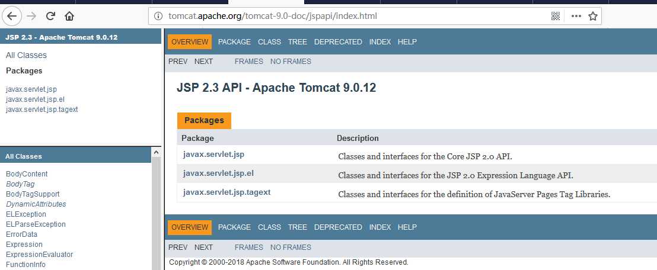The width and height of the screenshot is (657, 270).
Task: Open the bottom DEPRECATED navigation link
Action: tap(338, 227)
